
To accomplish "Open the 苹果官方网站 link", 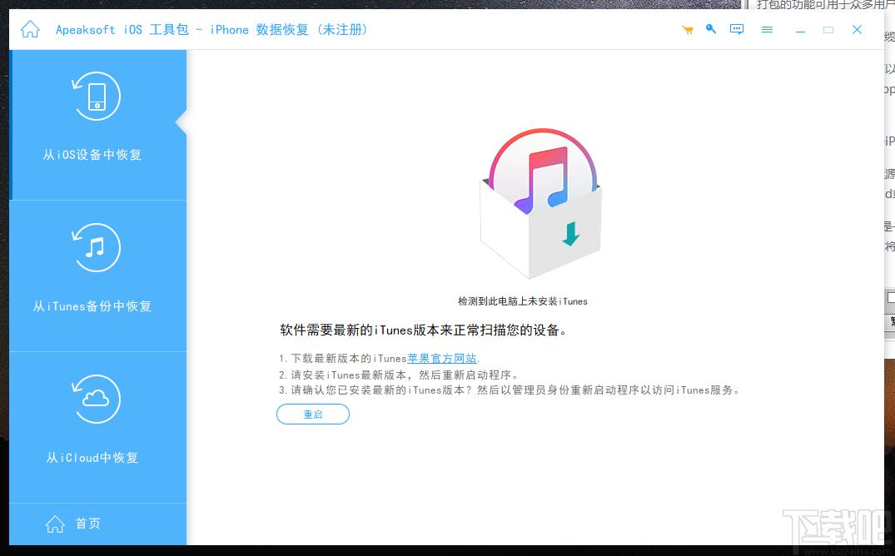I will (442, 359).
